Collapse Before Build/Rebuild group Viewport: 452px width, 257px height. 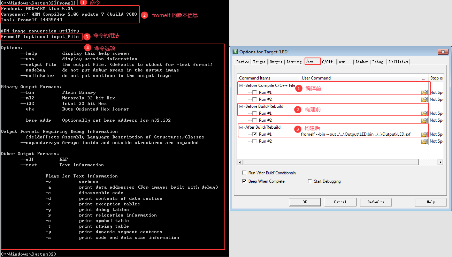241,106
